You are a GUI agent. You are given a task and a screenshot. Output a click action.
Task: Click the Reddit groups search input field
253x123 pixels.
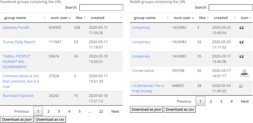coord(231,8)
